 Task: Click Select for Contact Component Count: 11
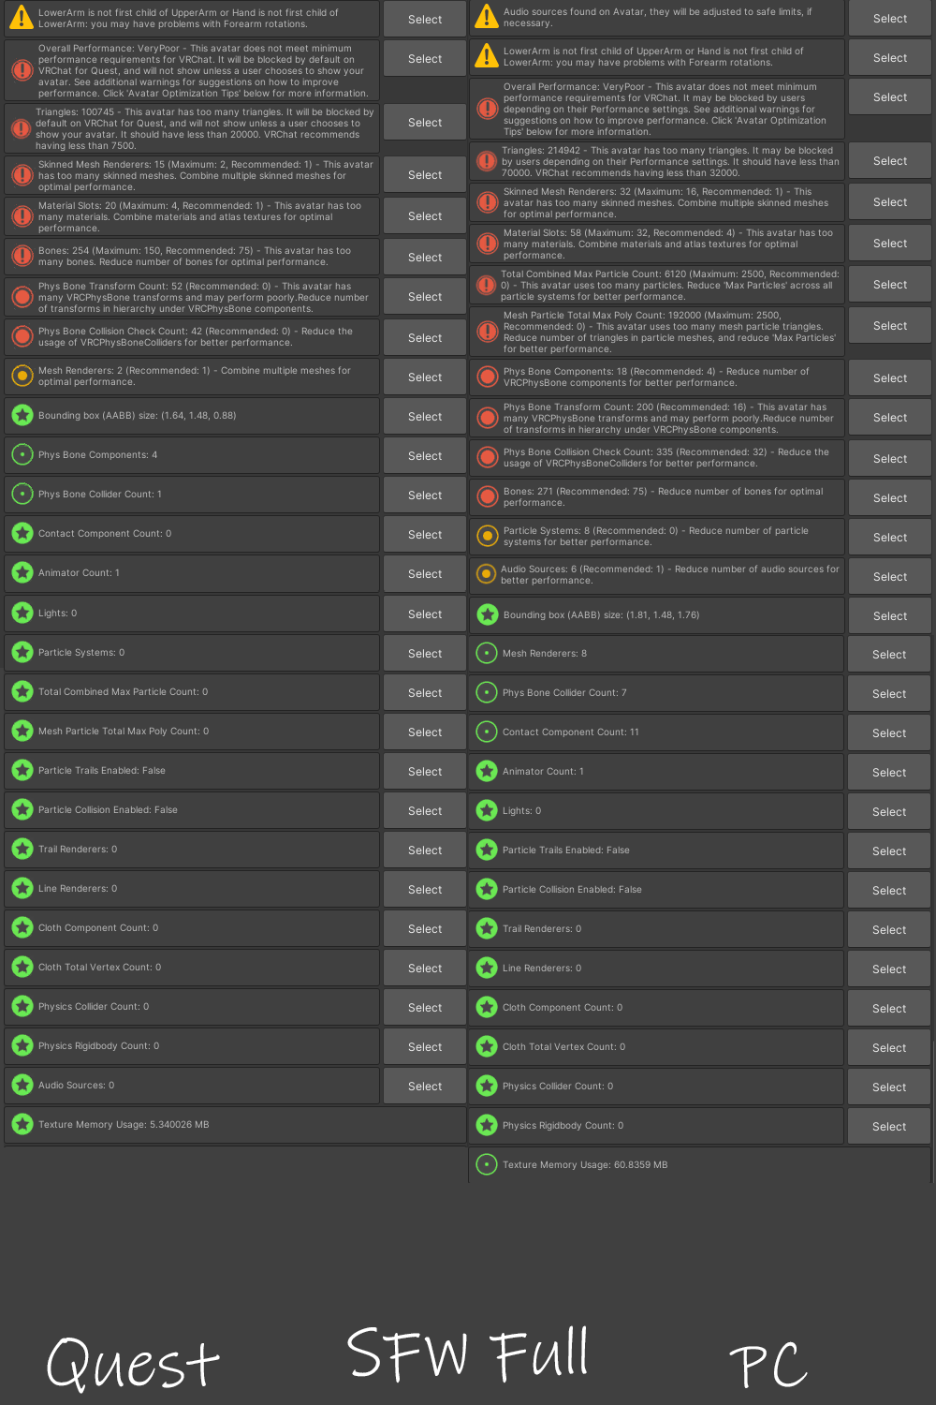coord(889,733)
